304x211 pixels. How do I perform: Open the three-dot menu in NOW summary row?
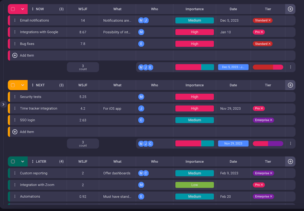tap(290, 67)
